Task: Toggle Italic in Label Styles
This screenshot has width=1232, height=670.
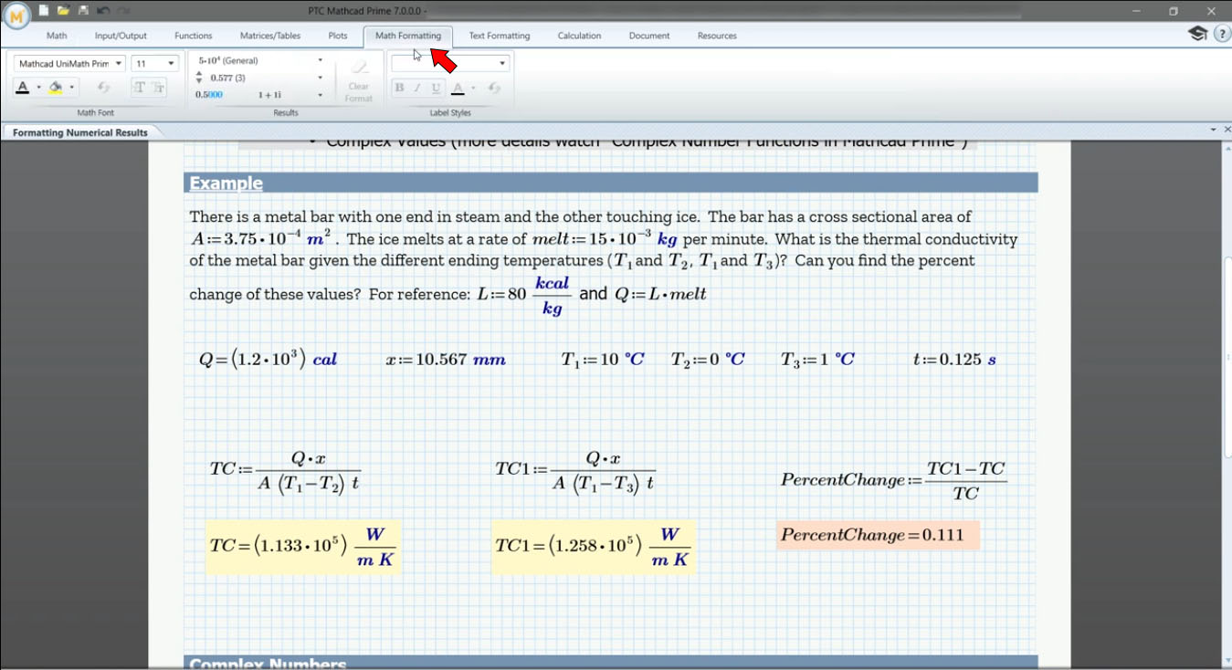Action: pyautogui.click(x=417, y=88)
